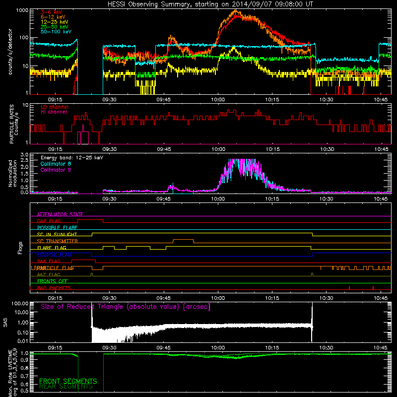Click the 'PARTICLE RATES Counts/s' axis label
The width and height of the screenshot is (397, 397).
coord(14,124)
